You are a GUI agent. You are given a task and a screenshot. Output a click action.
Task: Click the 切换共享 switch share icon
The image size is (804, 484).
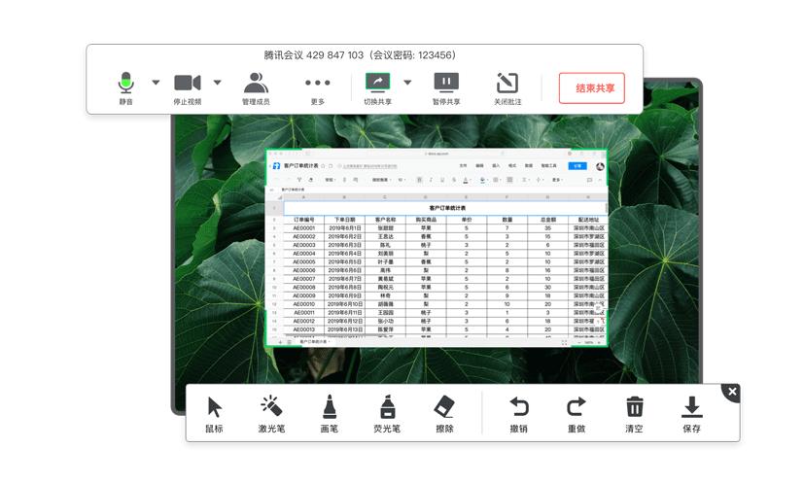377,84
